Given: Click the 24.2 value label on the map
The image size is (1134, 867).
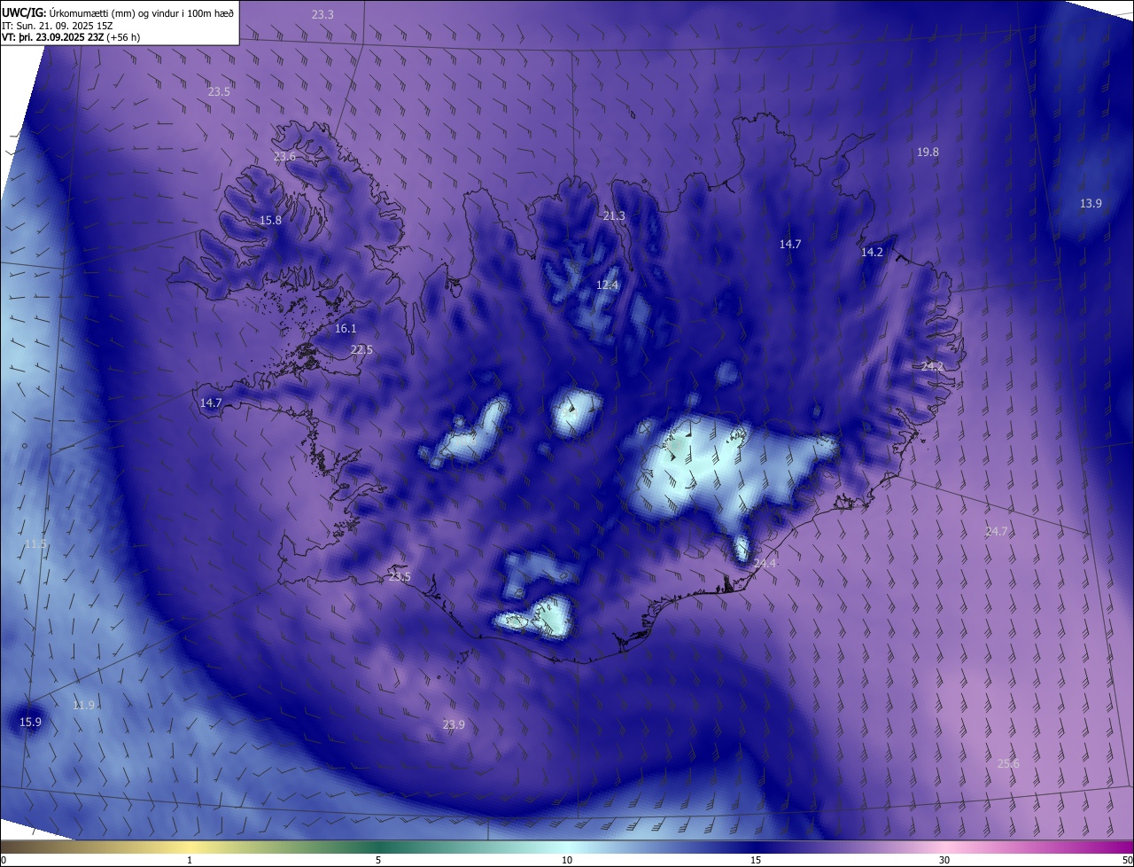Looking at the screenshot, I should pyautogui.click(x=933, y=367).
